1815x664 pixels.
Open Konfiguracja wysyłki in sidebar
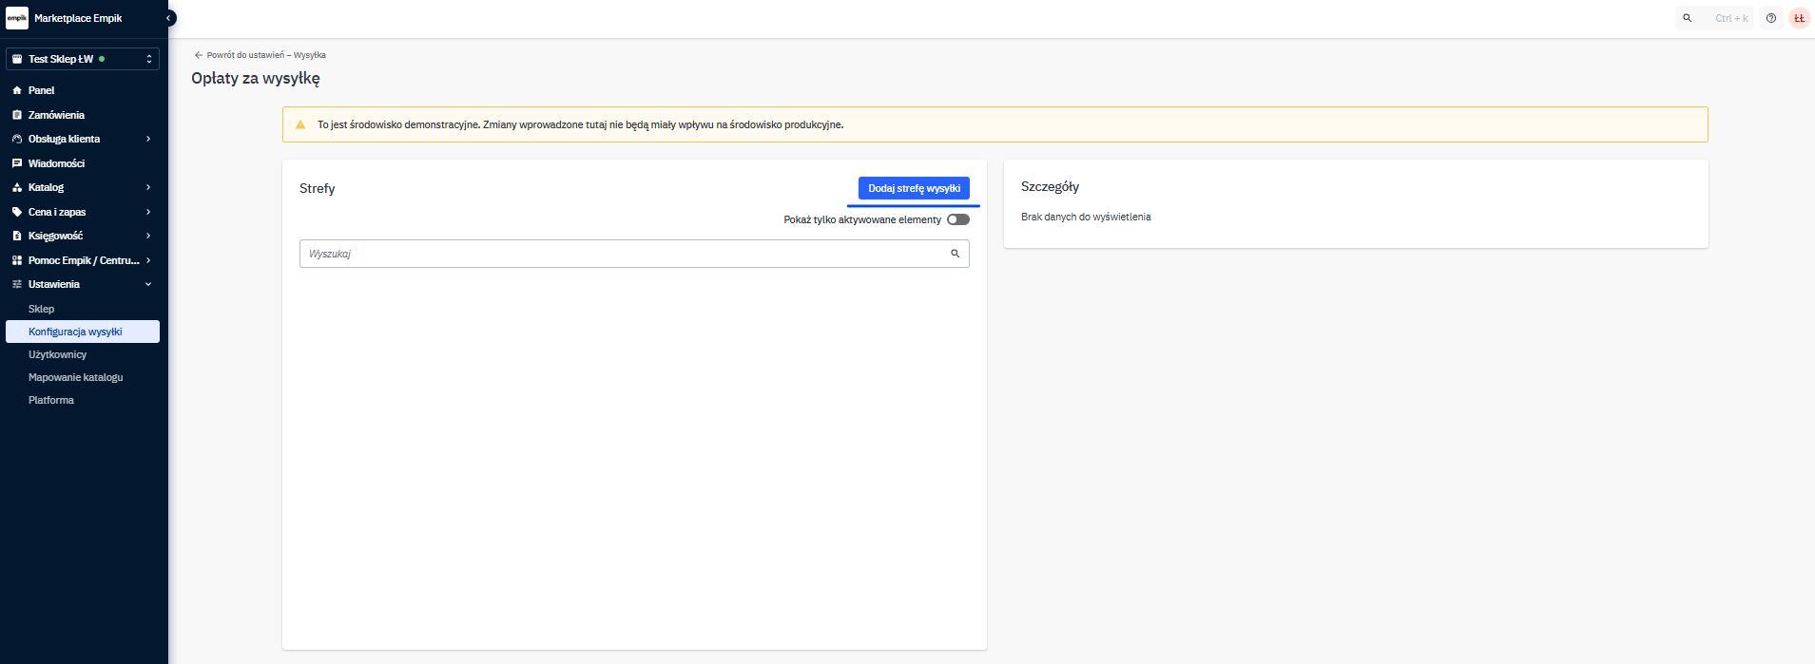tap(76, 332)
